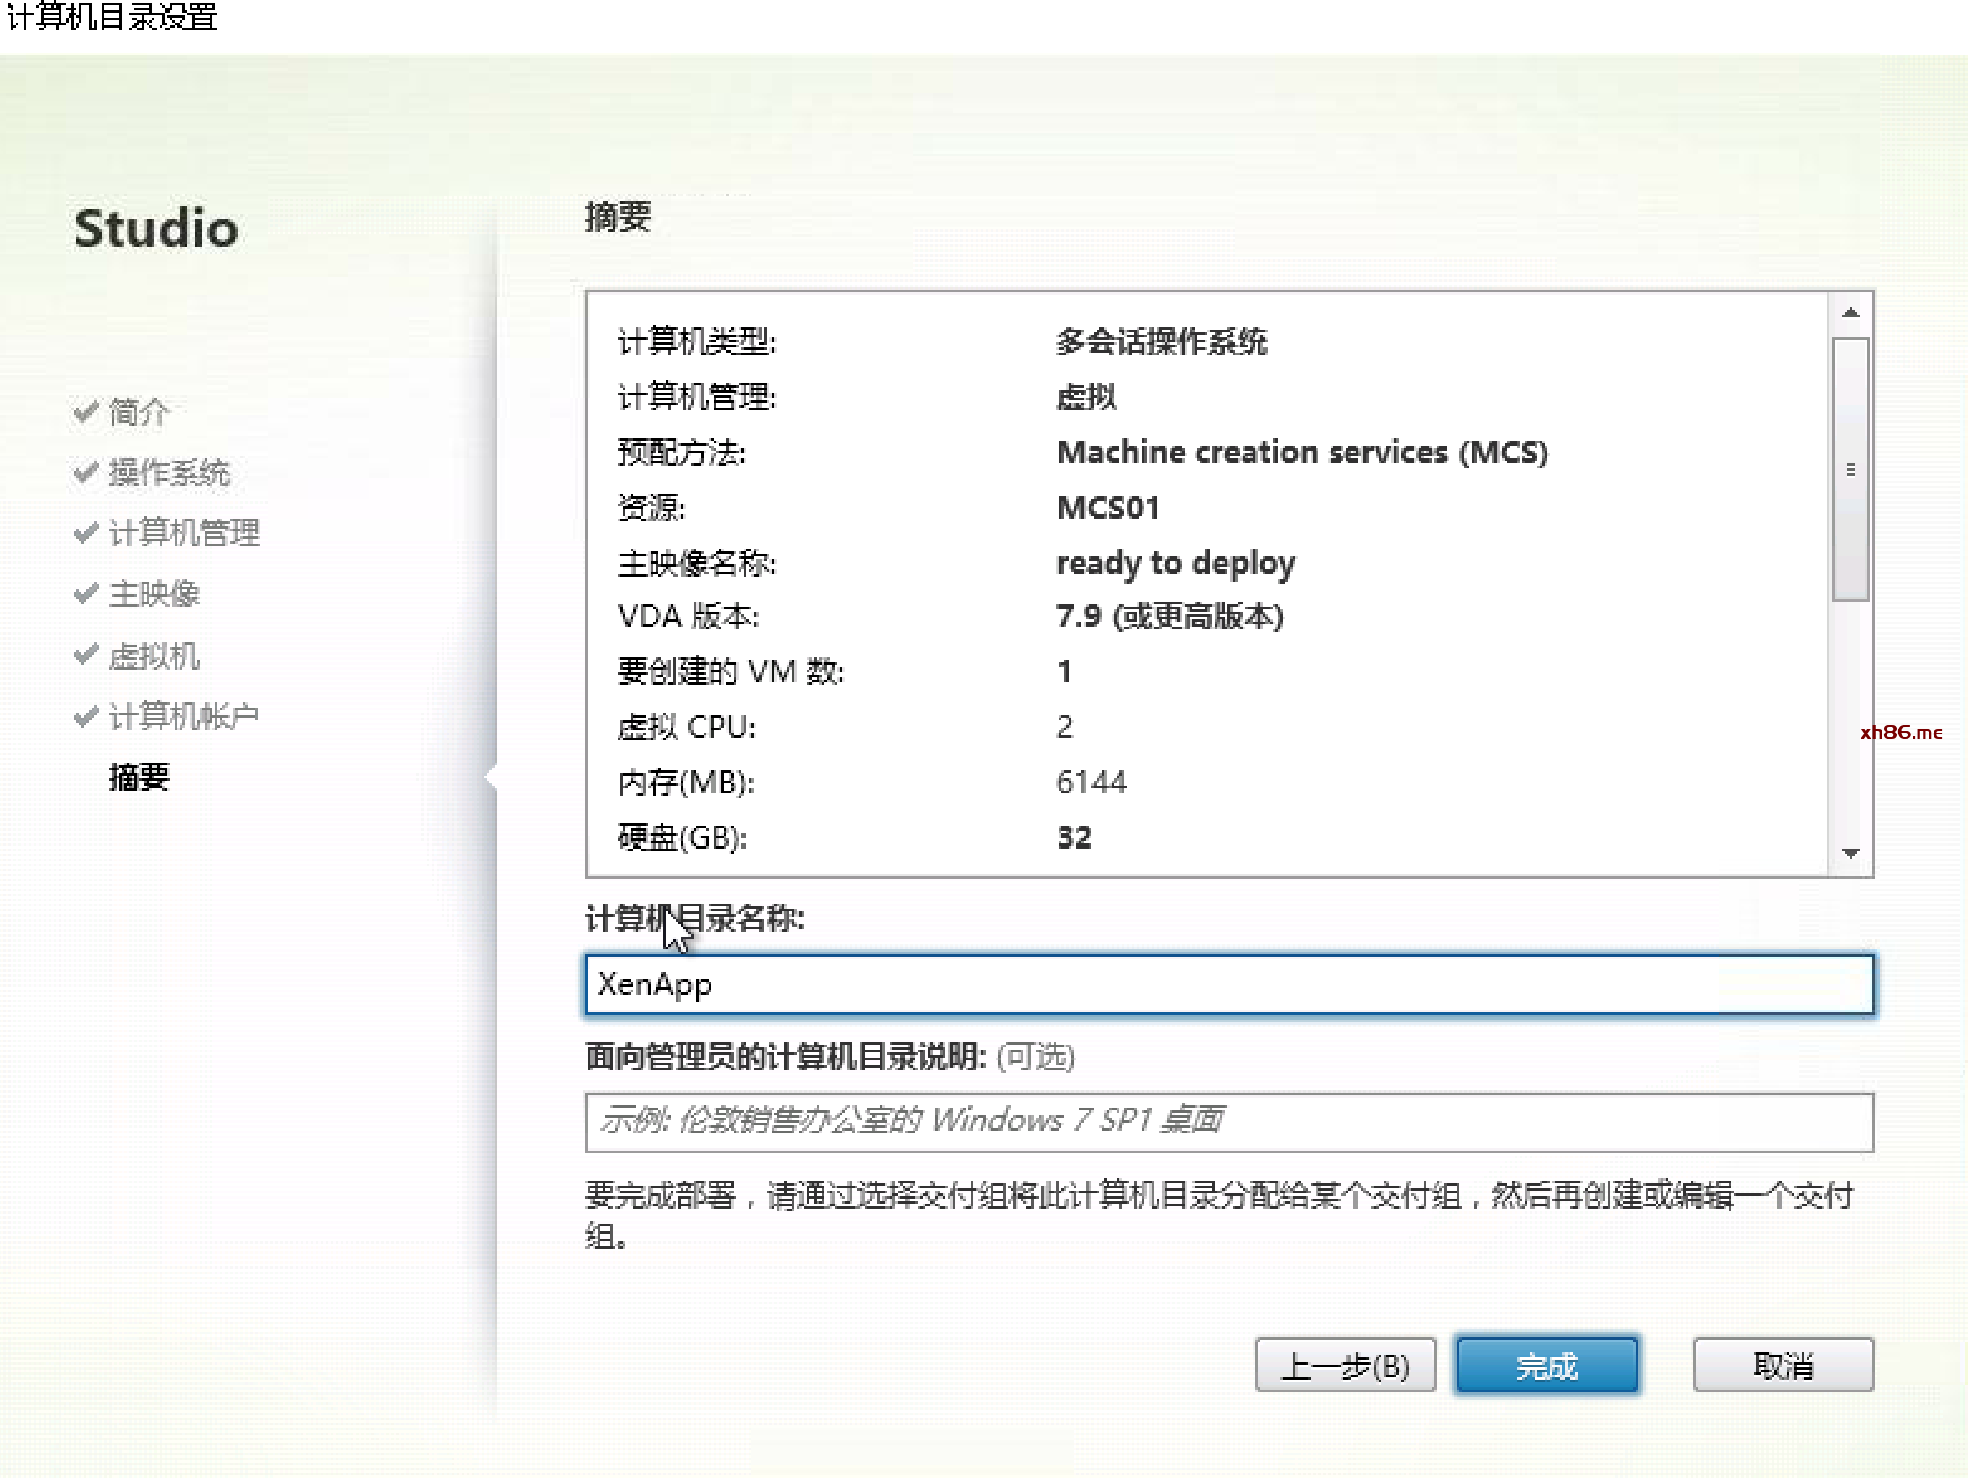1968x1478 pixels.
Task: Go to the 简介 wizard step
Action: click(139, 412)
